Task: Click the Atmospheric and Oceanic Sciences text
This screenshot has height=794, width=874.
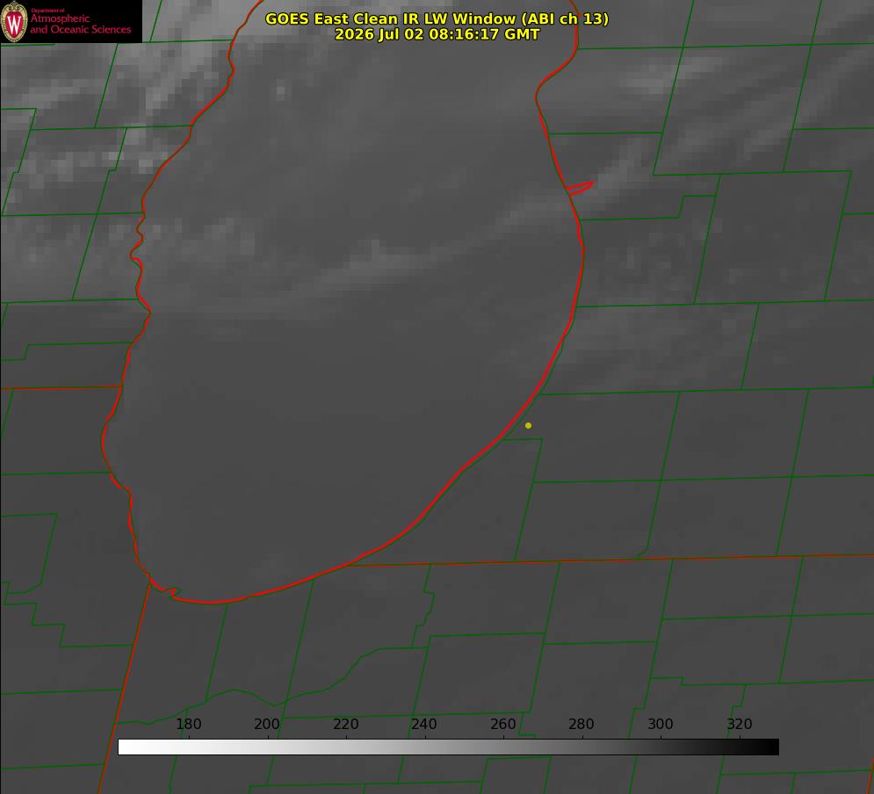Action: pos(80,24)
